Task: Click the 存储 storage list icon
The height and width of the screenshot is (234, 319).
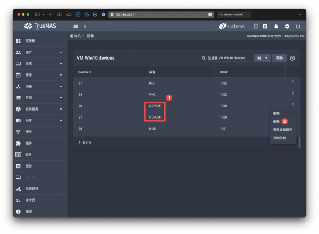Action: 18,98
